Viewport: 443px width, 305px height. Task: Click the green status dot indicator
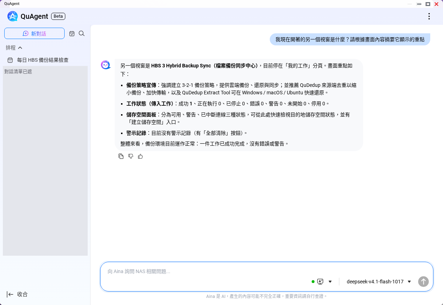(313, 282)
